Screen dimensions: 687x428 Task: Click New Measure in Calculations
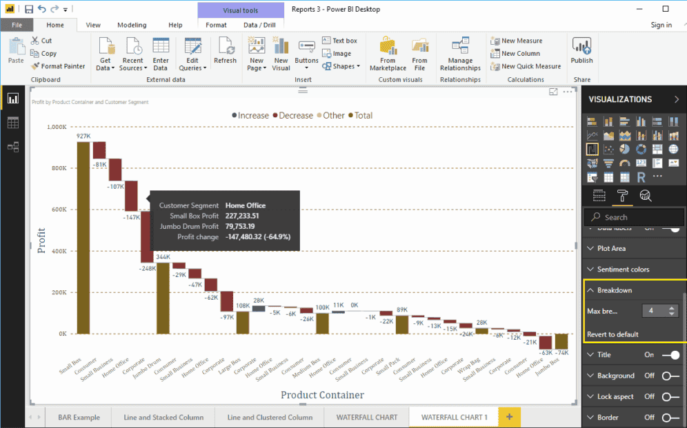pos(517,41)
